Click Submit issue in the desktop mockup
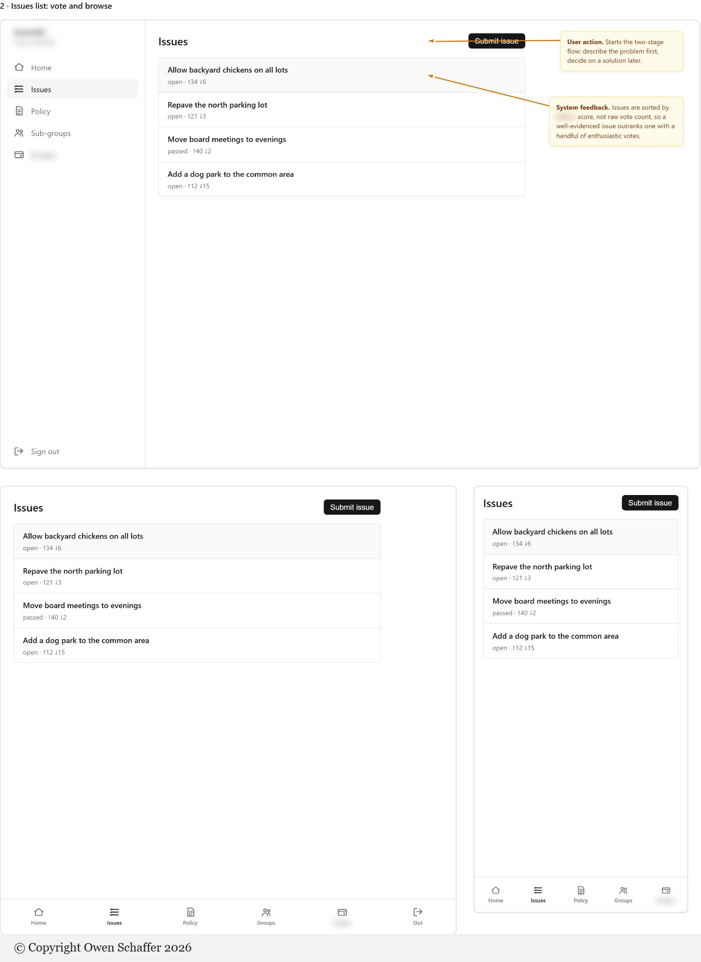The width and height of the screenshot is (701, 962). pyautogui.click(x=496, y=41)
